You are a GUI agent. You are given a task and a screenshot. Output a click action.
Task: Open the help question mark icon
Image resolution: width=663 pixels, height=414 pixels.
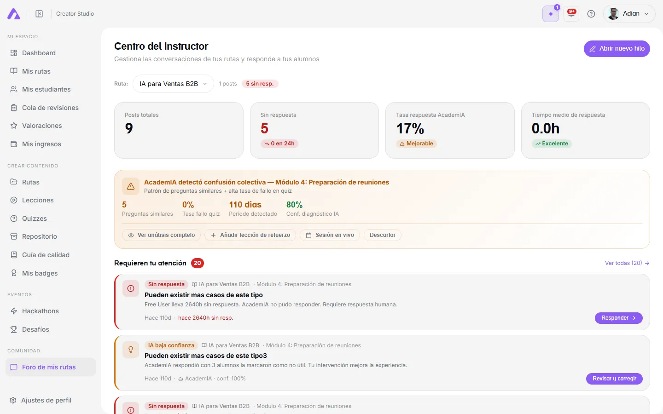coord(591,14)
